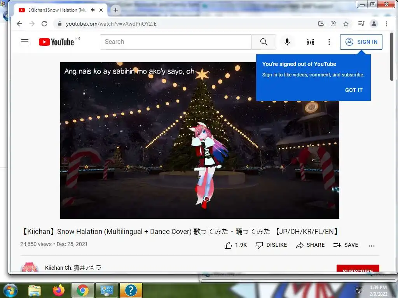Image resolution: width=398 pixels, height=298 pixels.
Task: Click the install app icon in the address bar
Action: point(321,24)
